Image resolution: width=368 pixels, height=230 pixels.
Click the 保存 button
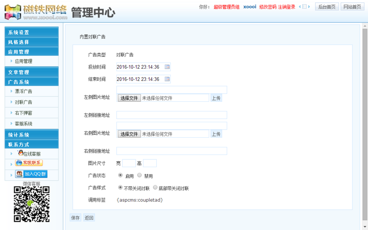point(75,218)
